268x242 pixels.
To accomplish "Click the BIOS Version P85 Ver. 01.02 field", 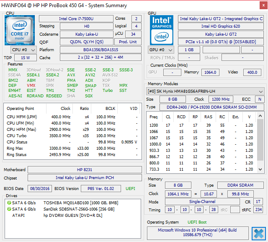I will [x=100, y=189].
